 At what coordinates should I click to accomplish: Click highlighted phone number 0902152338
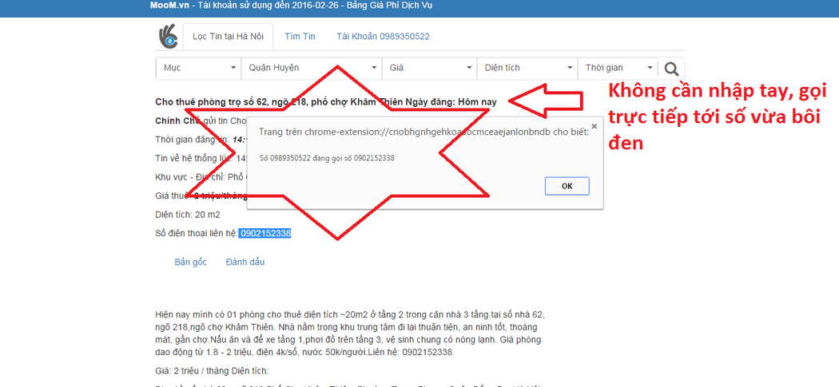coord(265,233)
